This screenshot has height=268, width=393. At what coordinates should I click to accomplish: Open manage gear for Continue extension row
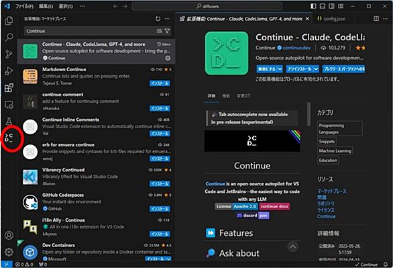coord(168,58)
